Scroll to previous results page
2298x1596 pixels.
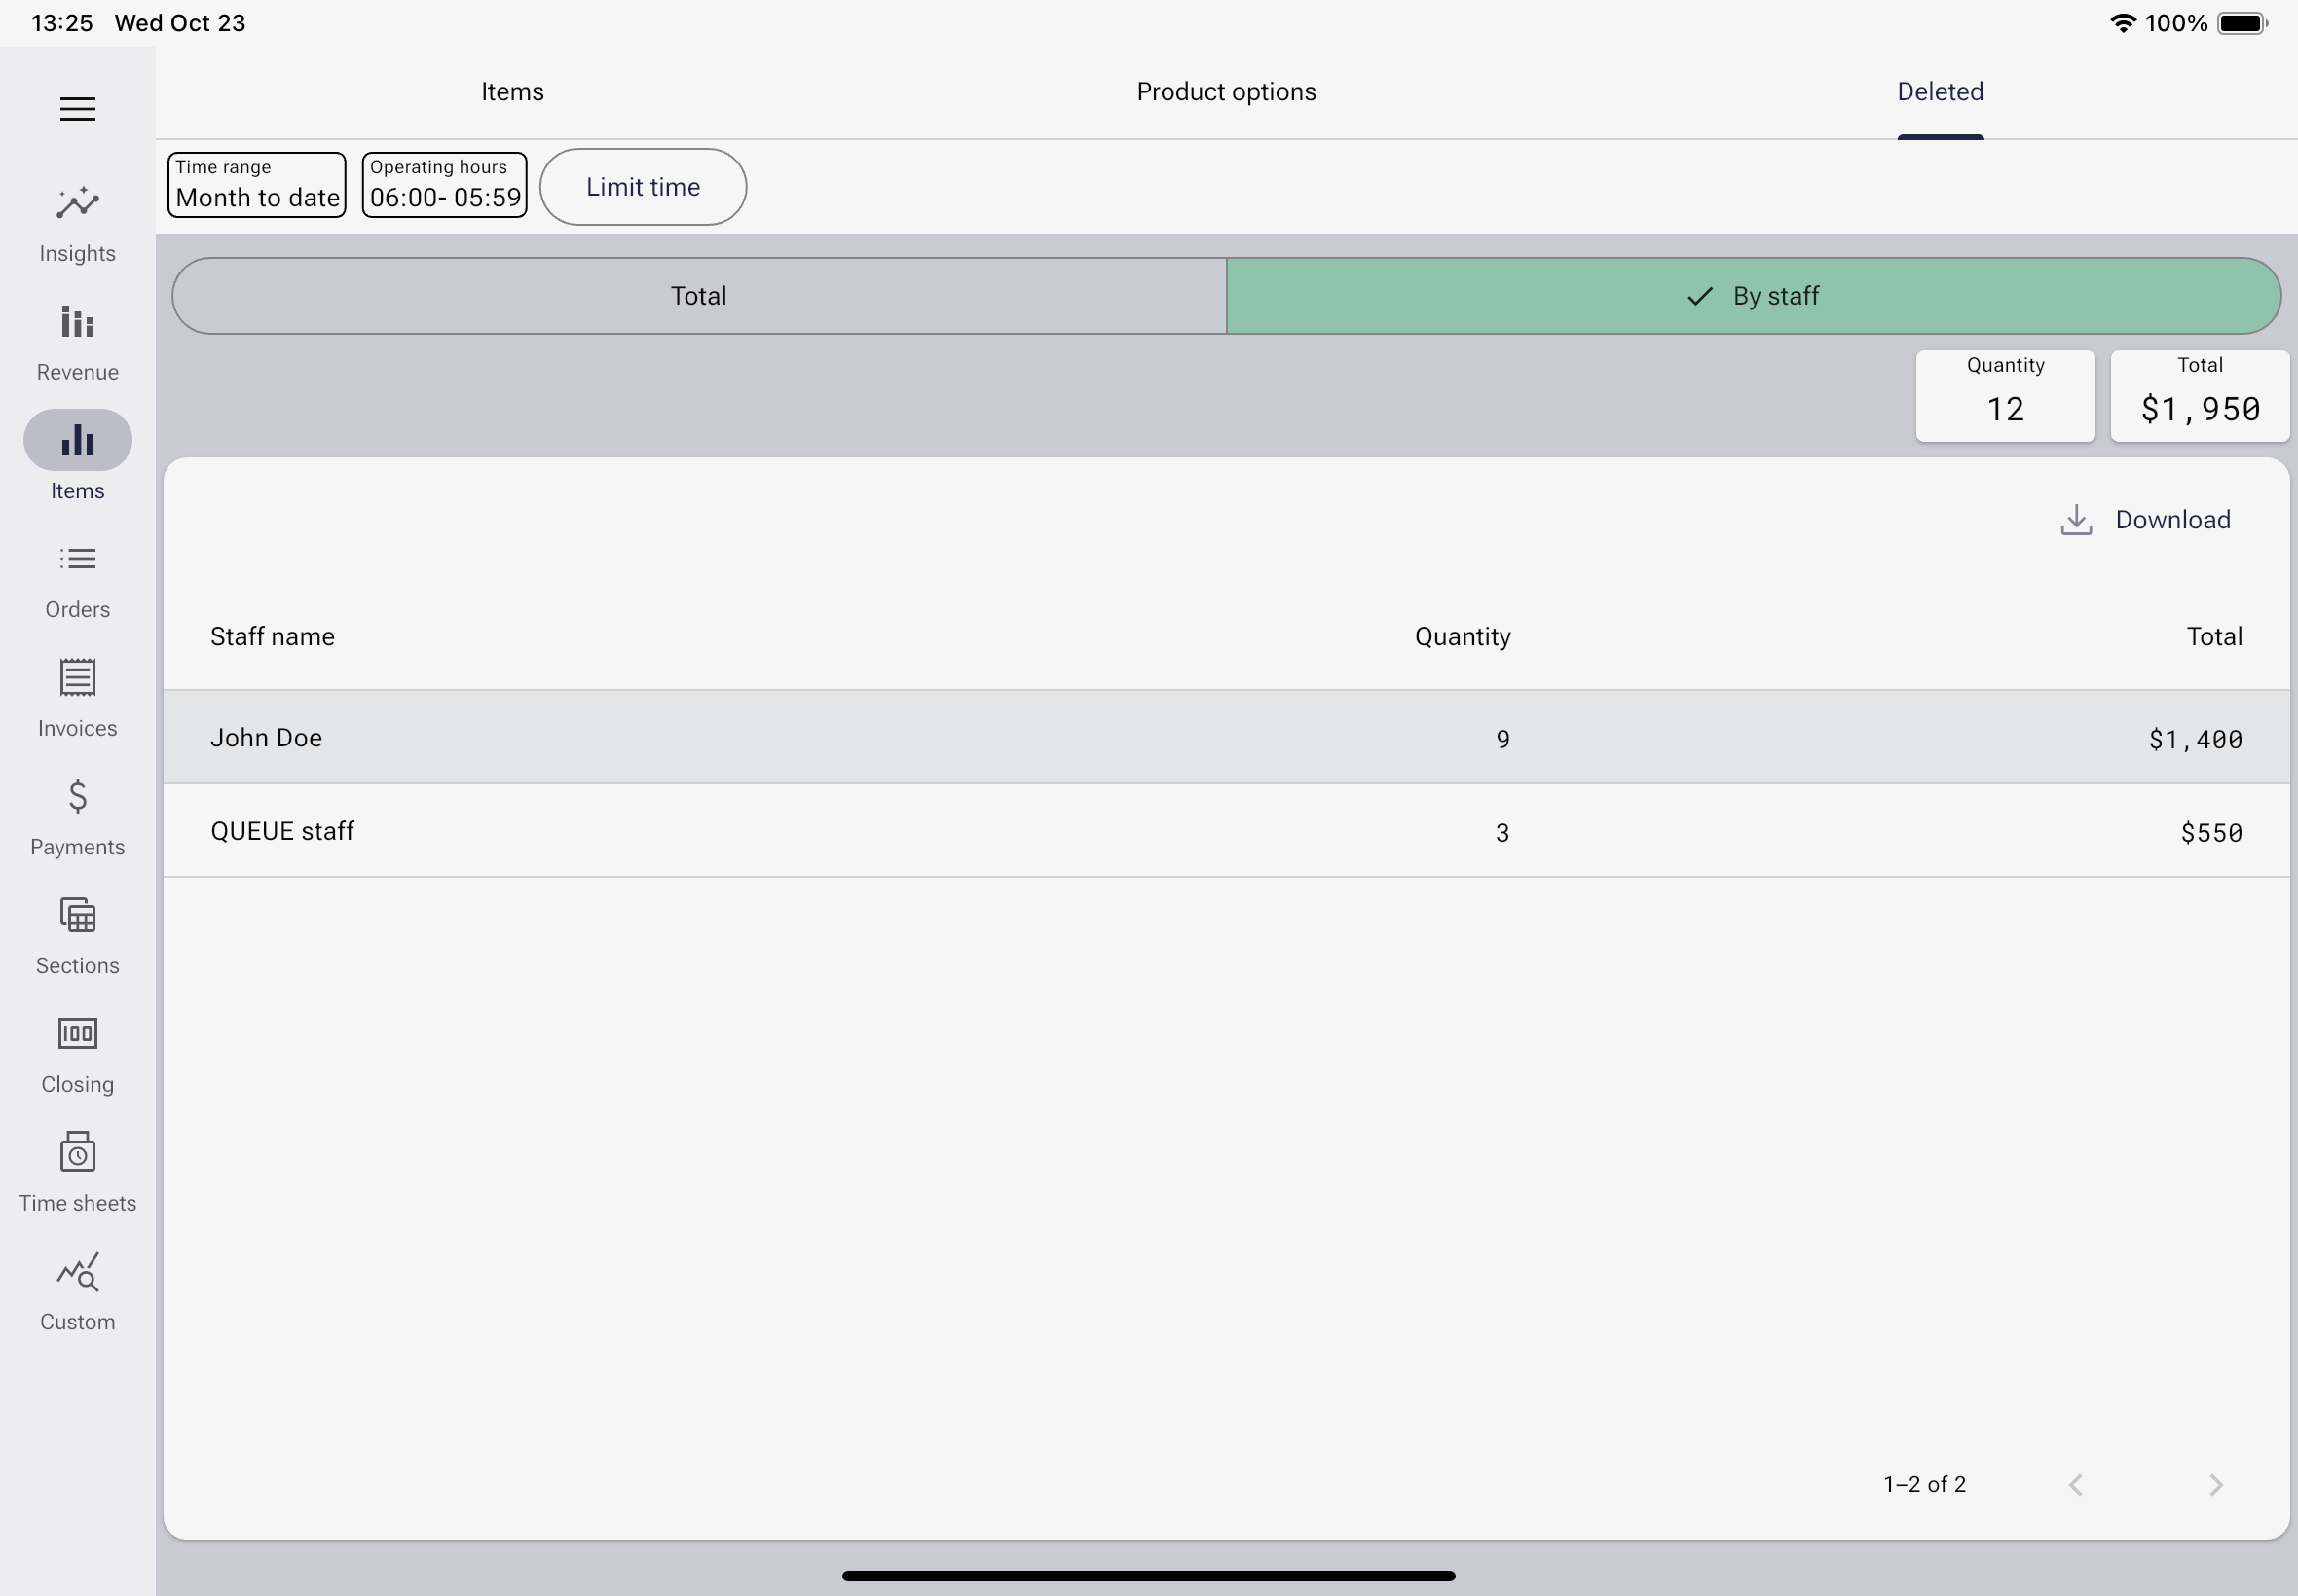pyautogui.click(x=2074, y=1484)
